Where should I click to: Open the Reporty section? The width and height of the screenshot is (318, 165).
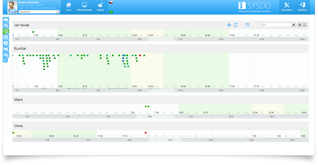(x=100, y=7)
